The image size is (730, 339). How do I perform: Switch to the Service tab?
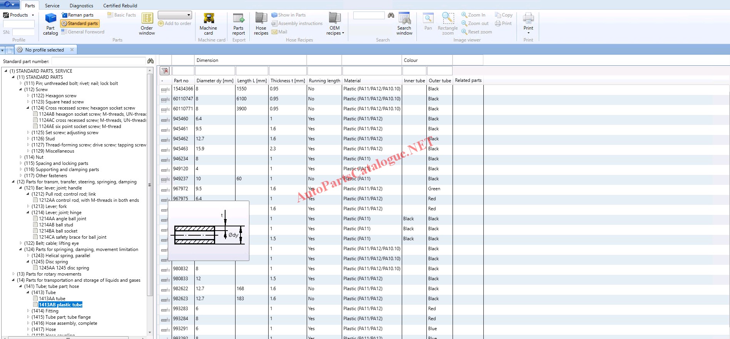coord(52,6)
